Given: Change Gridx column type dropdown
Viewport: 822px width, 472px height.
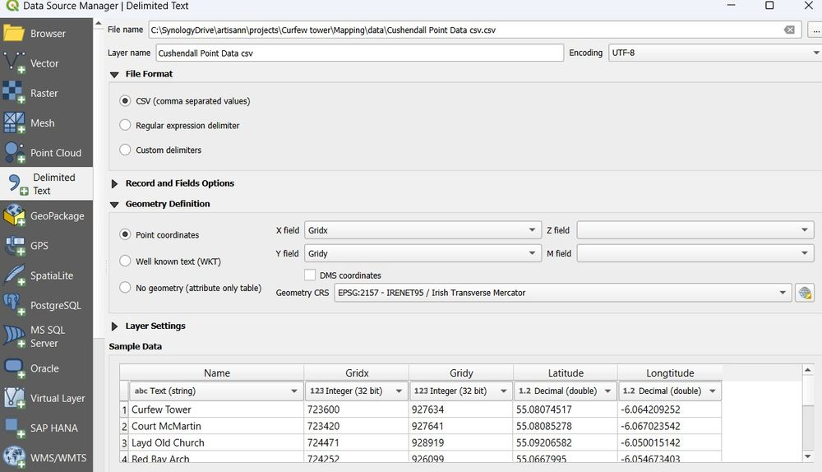Looking at the screenshot, I should (356, 391).
